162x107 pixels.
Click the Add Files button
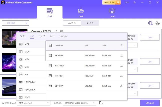pyautogui.click(x=13, y=23)
